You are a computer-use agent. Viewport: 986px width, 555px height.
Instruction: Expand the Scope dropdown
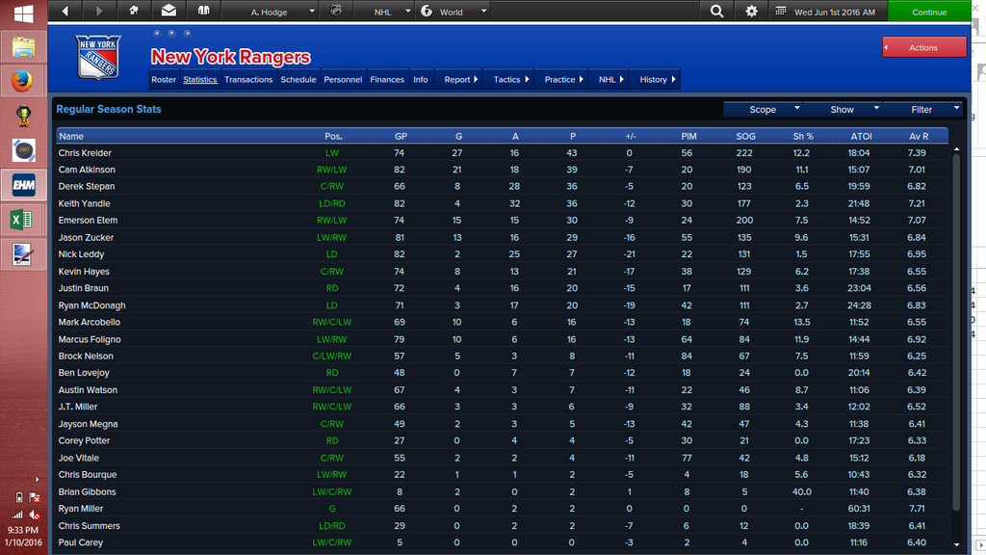tap(764, 110)
